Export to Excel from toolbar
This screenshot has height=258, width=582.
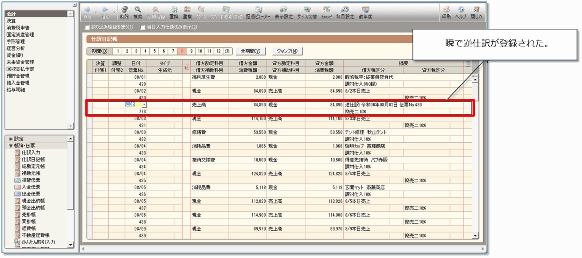pos(326,12)
